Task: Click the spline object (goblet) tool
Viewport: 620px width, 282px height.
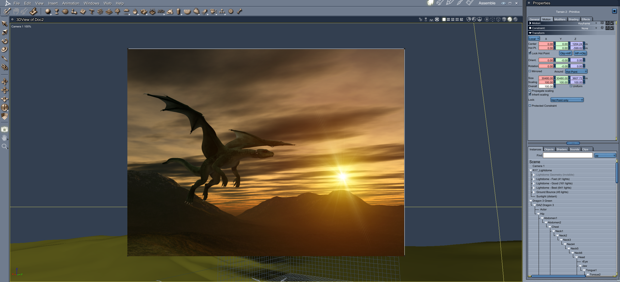Action: pyautogui.click(x=57, y=11)
